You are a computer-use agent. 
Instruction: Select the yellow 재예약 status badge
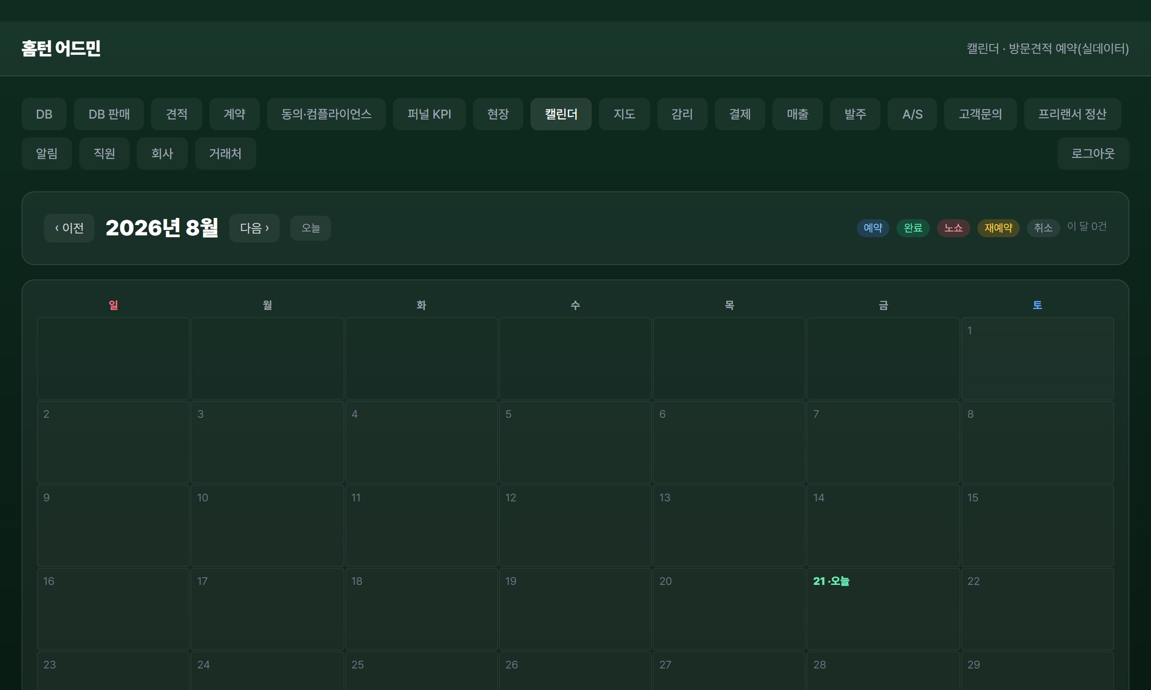(999, 228)
